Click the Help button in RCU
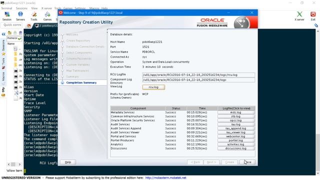The height and width of the screenshot is (180, 320). point(68,162)
